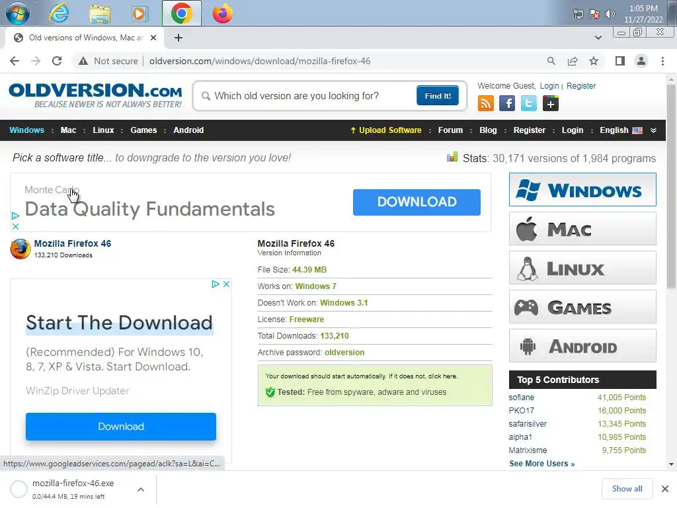Launch Internet Explorer from the taskbar
The image size is (677, 508).
pyautogui.click(x=59, y=13)
